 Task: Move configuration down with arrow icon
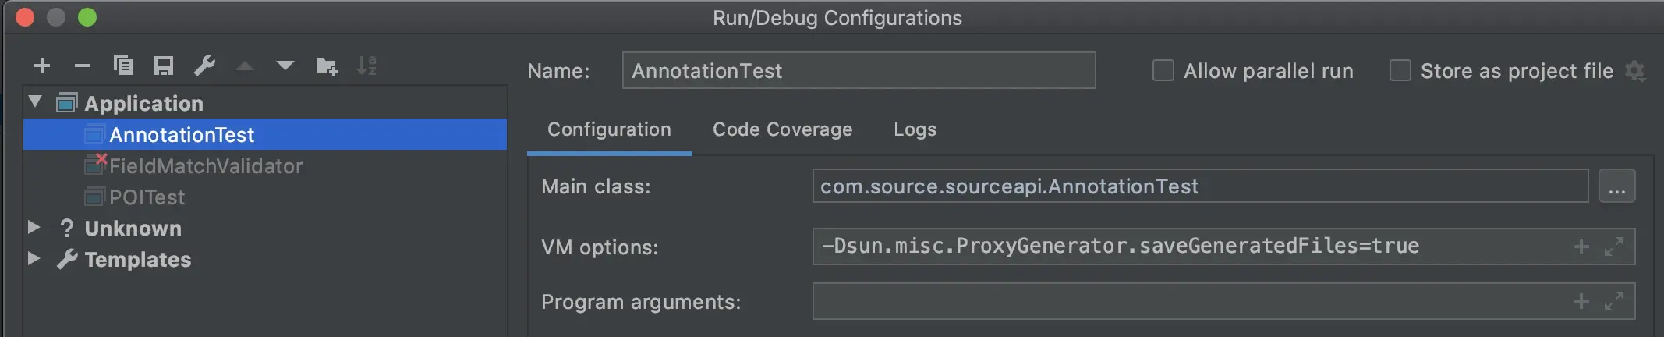tap(285, 66)
